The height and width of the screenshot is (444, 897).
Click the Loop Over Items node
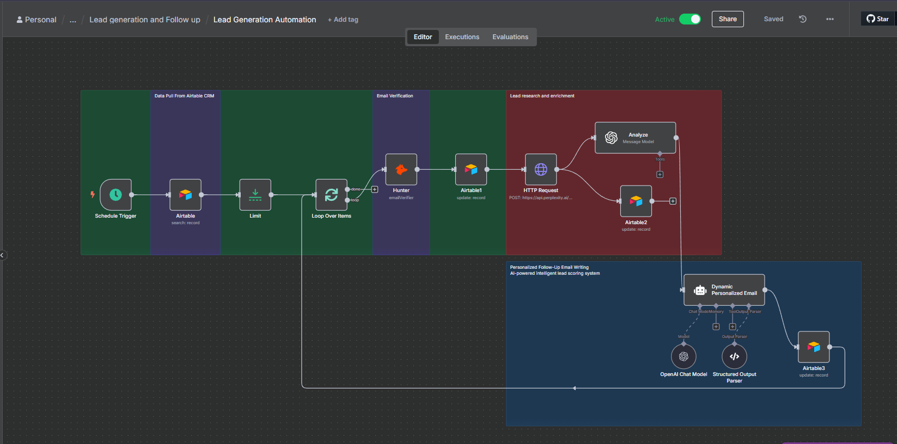coord(331,195)
